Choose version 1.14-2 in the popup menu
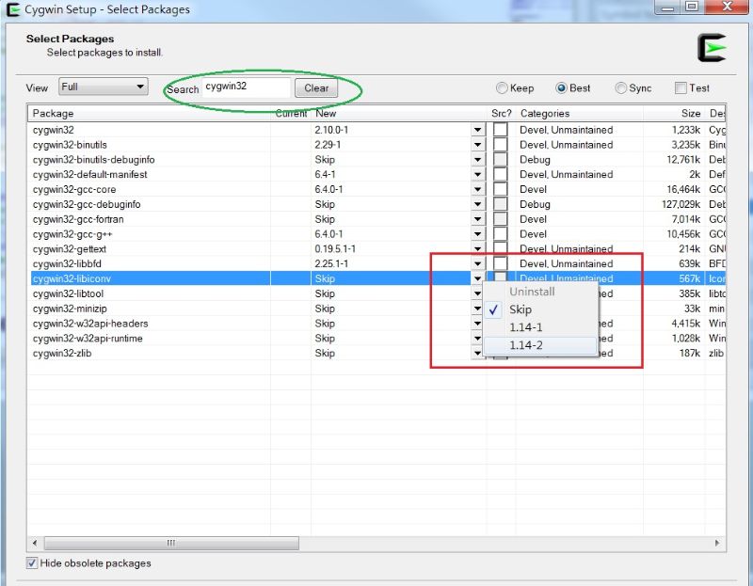Viewport: 753px width, 586px height. [x=540, y=345]
